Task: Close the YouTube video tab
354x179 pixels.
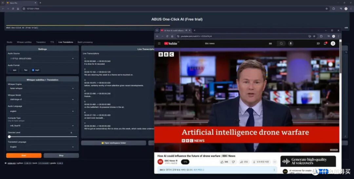Action: pos(190,30)
